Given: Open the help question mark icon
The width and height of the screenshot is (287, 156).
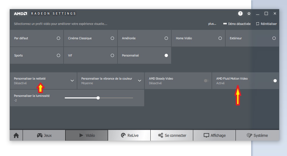Looking at the screenshot, I should pos(240,13).
